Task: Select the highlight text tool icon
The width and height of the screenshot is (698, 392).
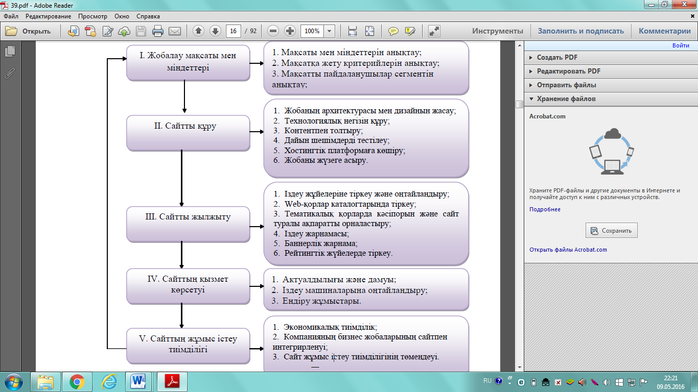Action: click(410, 31)
